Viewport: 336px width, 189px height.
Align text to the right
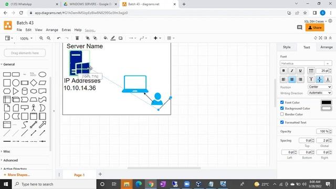(x=300, y=79)
